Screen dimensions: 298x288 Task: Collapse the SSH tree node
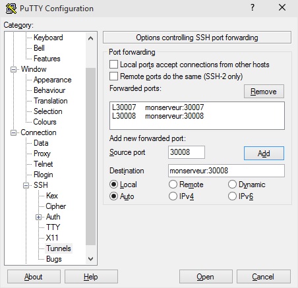pyautogui.click(x=26, y=185)
